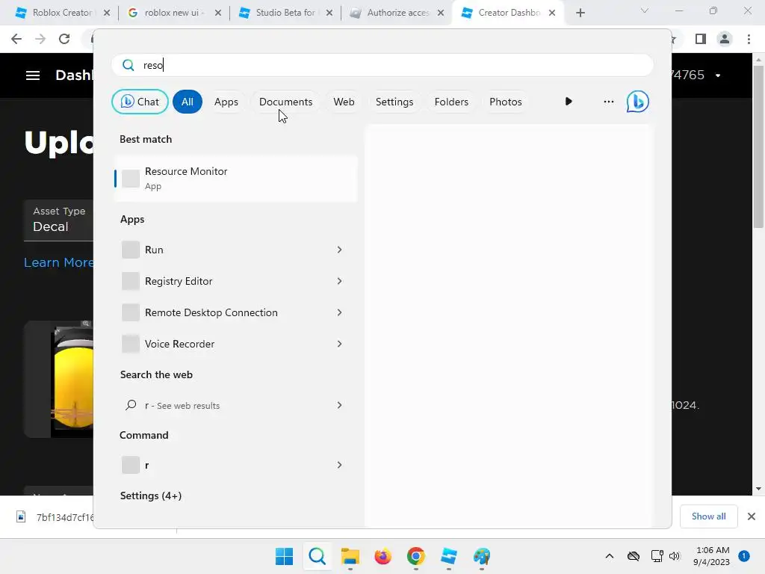Click the Registry Editor result icon
This screenshot has height=574, width=765.
(131, 281)
